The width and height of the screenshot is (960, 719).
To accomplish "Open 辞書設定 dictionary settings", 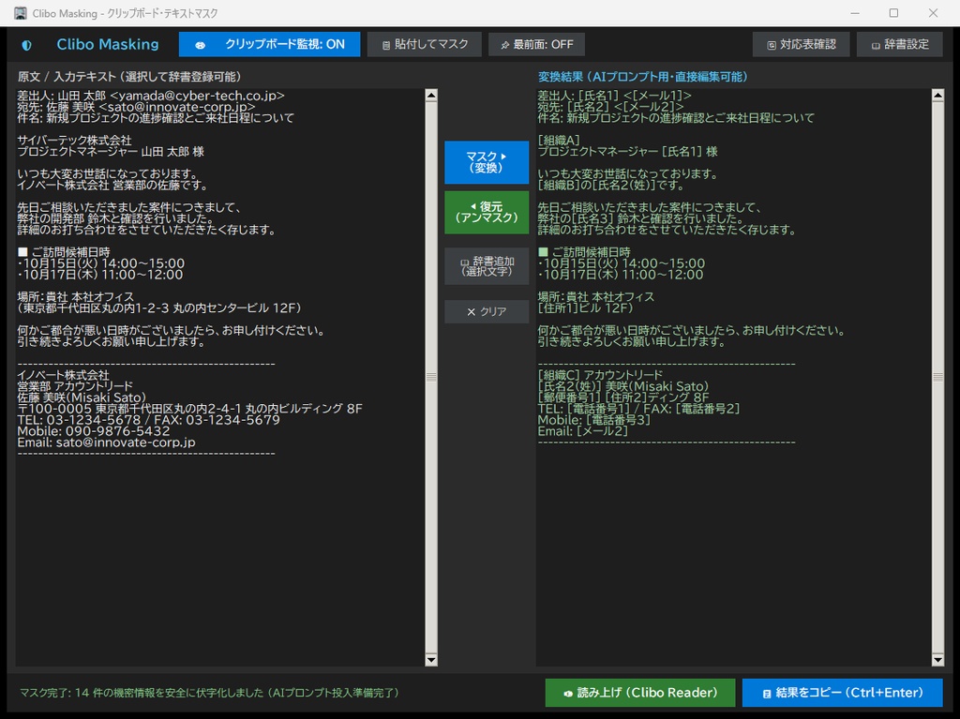I will 899,45.
